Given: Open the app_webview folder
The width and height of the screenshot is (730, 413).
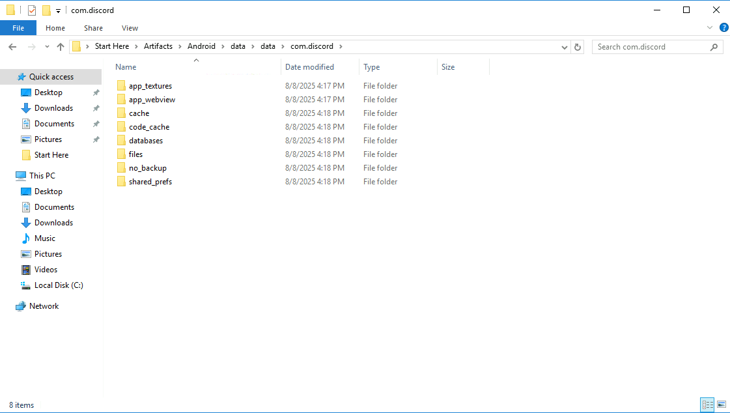Looking at the screenshot, I should [x=152, y=100].
